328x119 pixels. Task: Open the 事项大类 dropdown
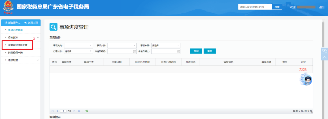pos(79,45)
